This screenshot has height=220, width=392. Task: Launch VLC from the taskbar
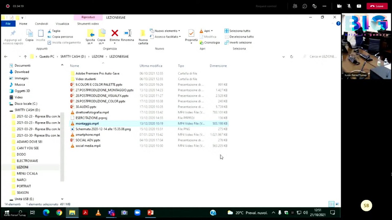pyautogui.click(x=98, y=213)
